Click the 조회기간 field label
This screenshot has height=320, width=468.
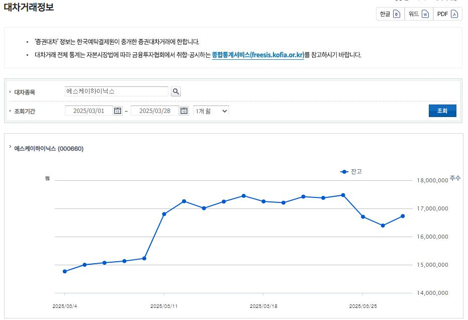point(25,111)
